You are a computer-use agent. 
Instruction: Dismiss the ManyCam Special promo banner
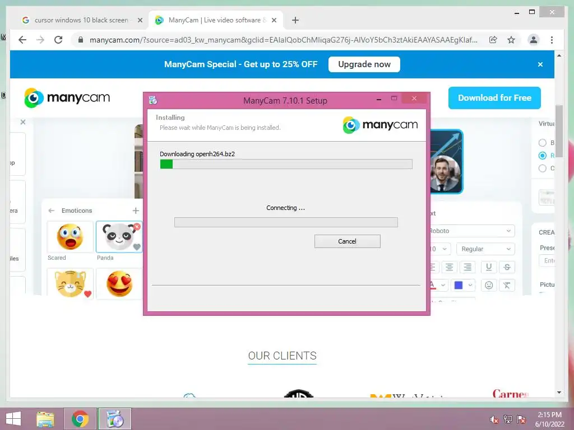point(540,64)
